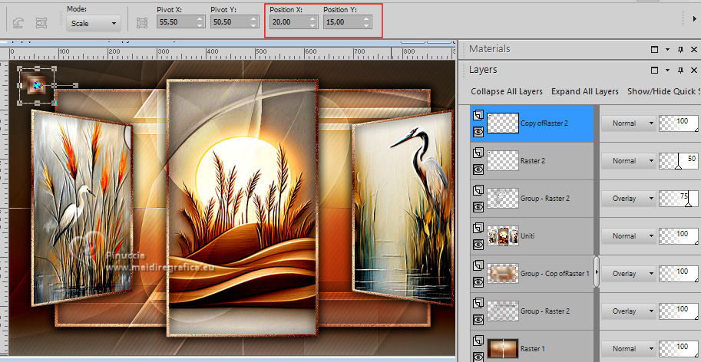The image size is (701, 362).
Task: Click Show/Hide Quick Search in the Layers palette
Action: point(664,91)
